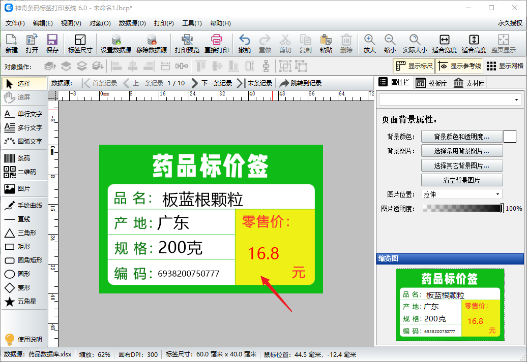This screenshot has height=362, width=527.
Task: Select the 图片 image tool
Action: [x=23, y=188]
